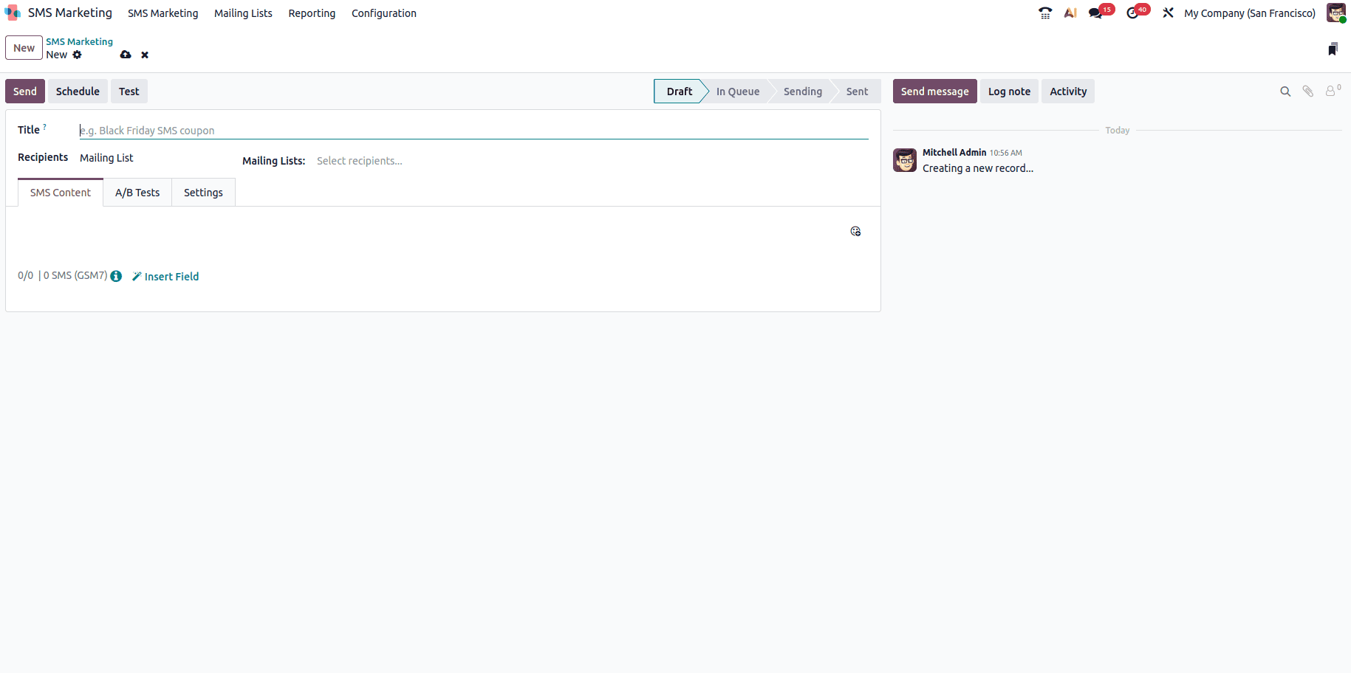Click Send message in the chatter
This screenshot has height=673, width=1351.
[934, 92]
